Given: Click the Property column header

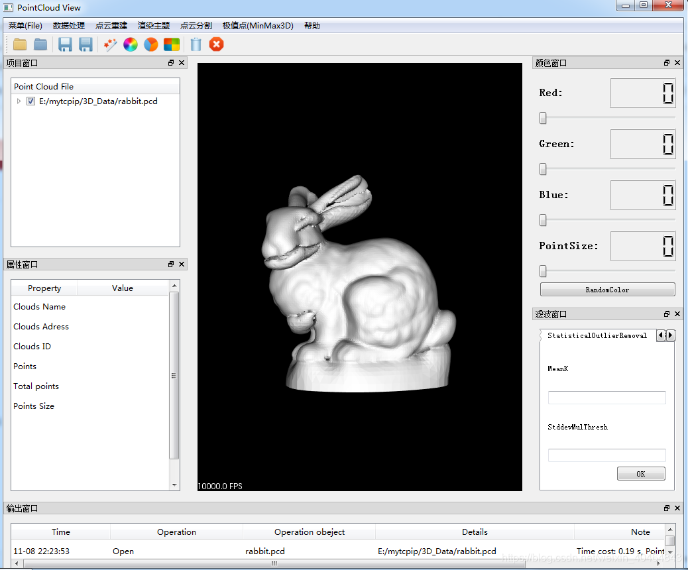Looking at the screenshot, I should coord(44,288).
